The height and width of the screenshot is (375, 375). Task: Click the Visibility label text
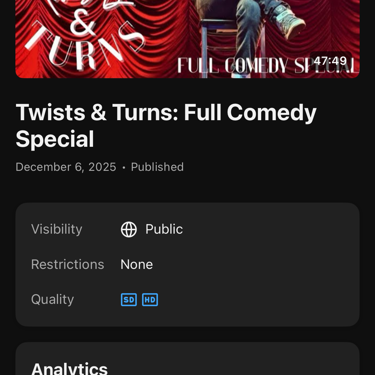[x=57, y=229]
